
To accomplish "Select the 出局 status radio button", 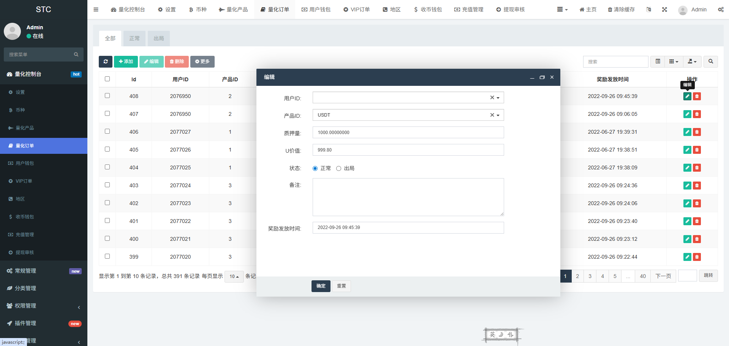I will coord(338,169).
